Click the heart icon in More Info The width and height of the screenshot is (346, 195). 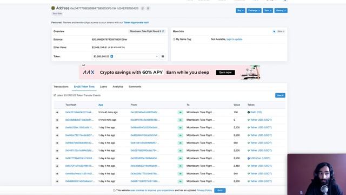274,31
